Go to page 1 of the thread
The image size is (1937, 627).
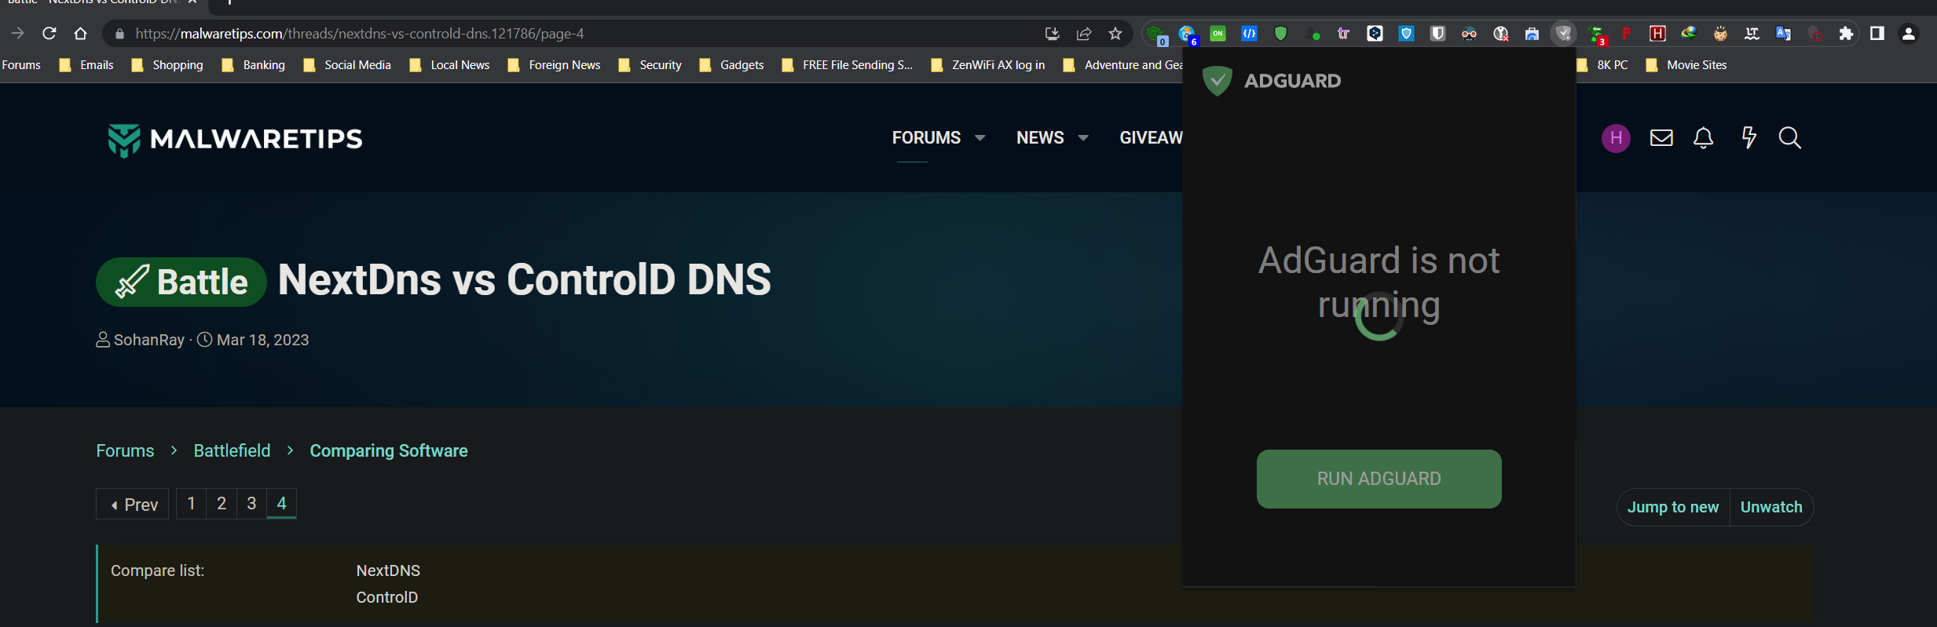191,504
